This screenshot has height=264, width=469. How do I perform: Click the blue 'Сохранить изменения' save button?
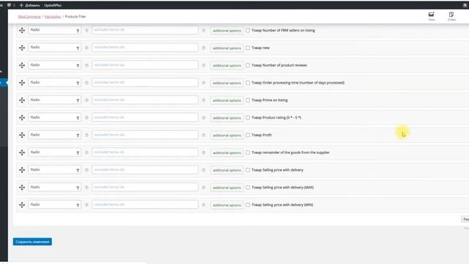click(x=32, y=241)
